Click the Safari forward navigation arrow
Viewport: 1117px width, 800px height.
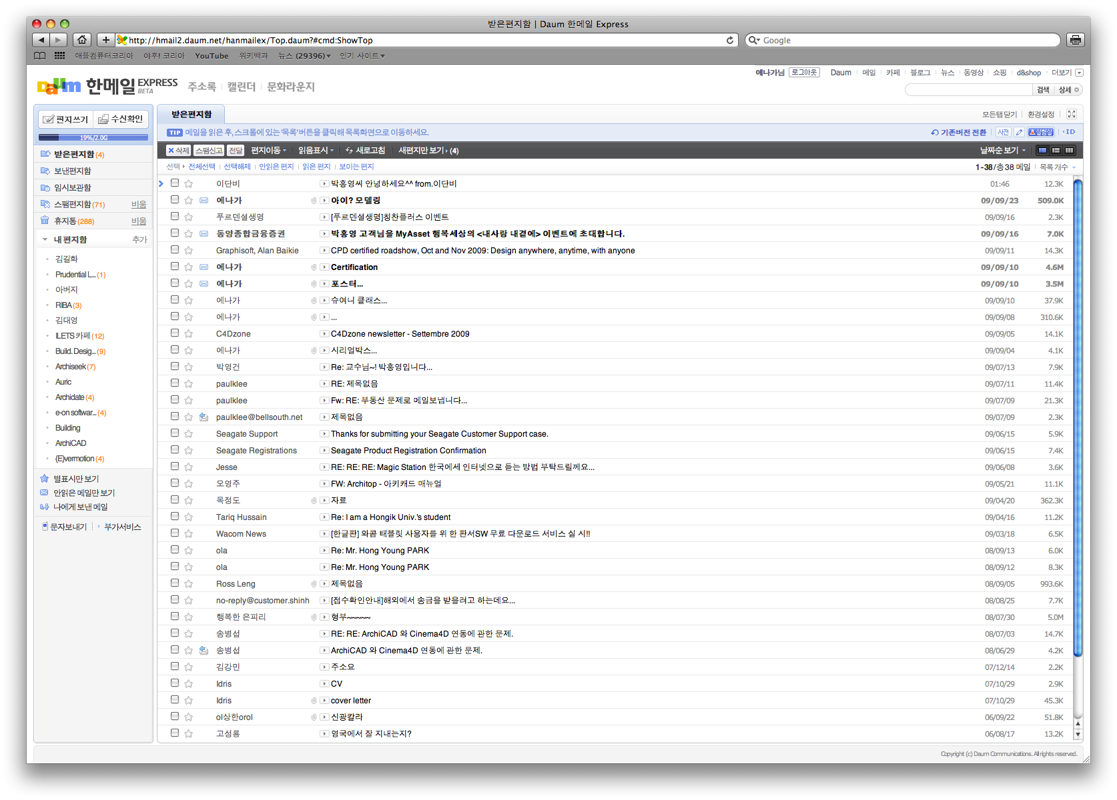pos(58,40)
